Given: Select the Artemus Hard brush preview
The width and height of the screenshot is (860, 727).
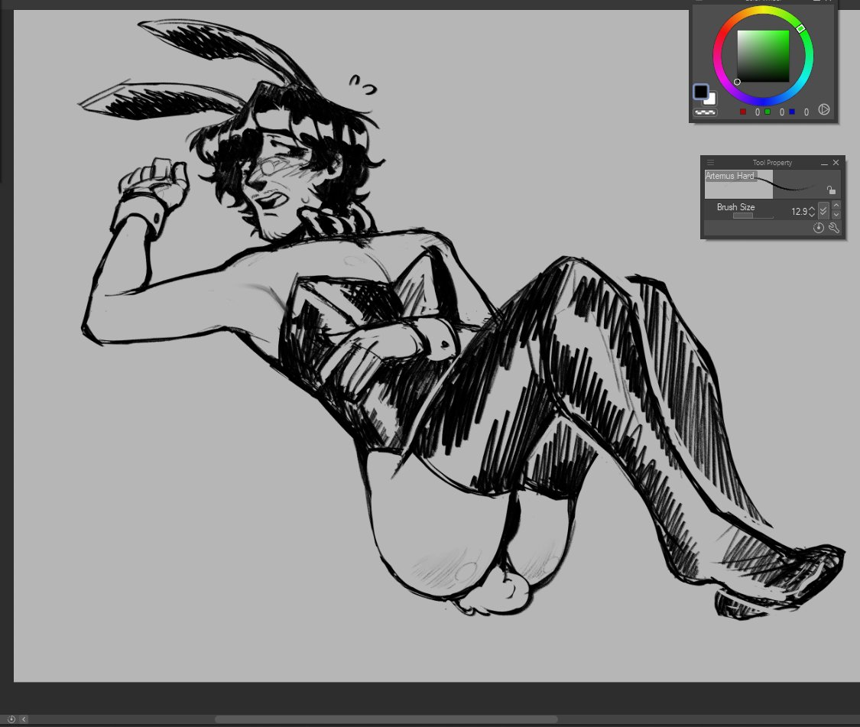Looking at the screenshot, I should pyautogui.click(x=772, y=184).
